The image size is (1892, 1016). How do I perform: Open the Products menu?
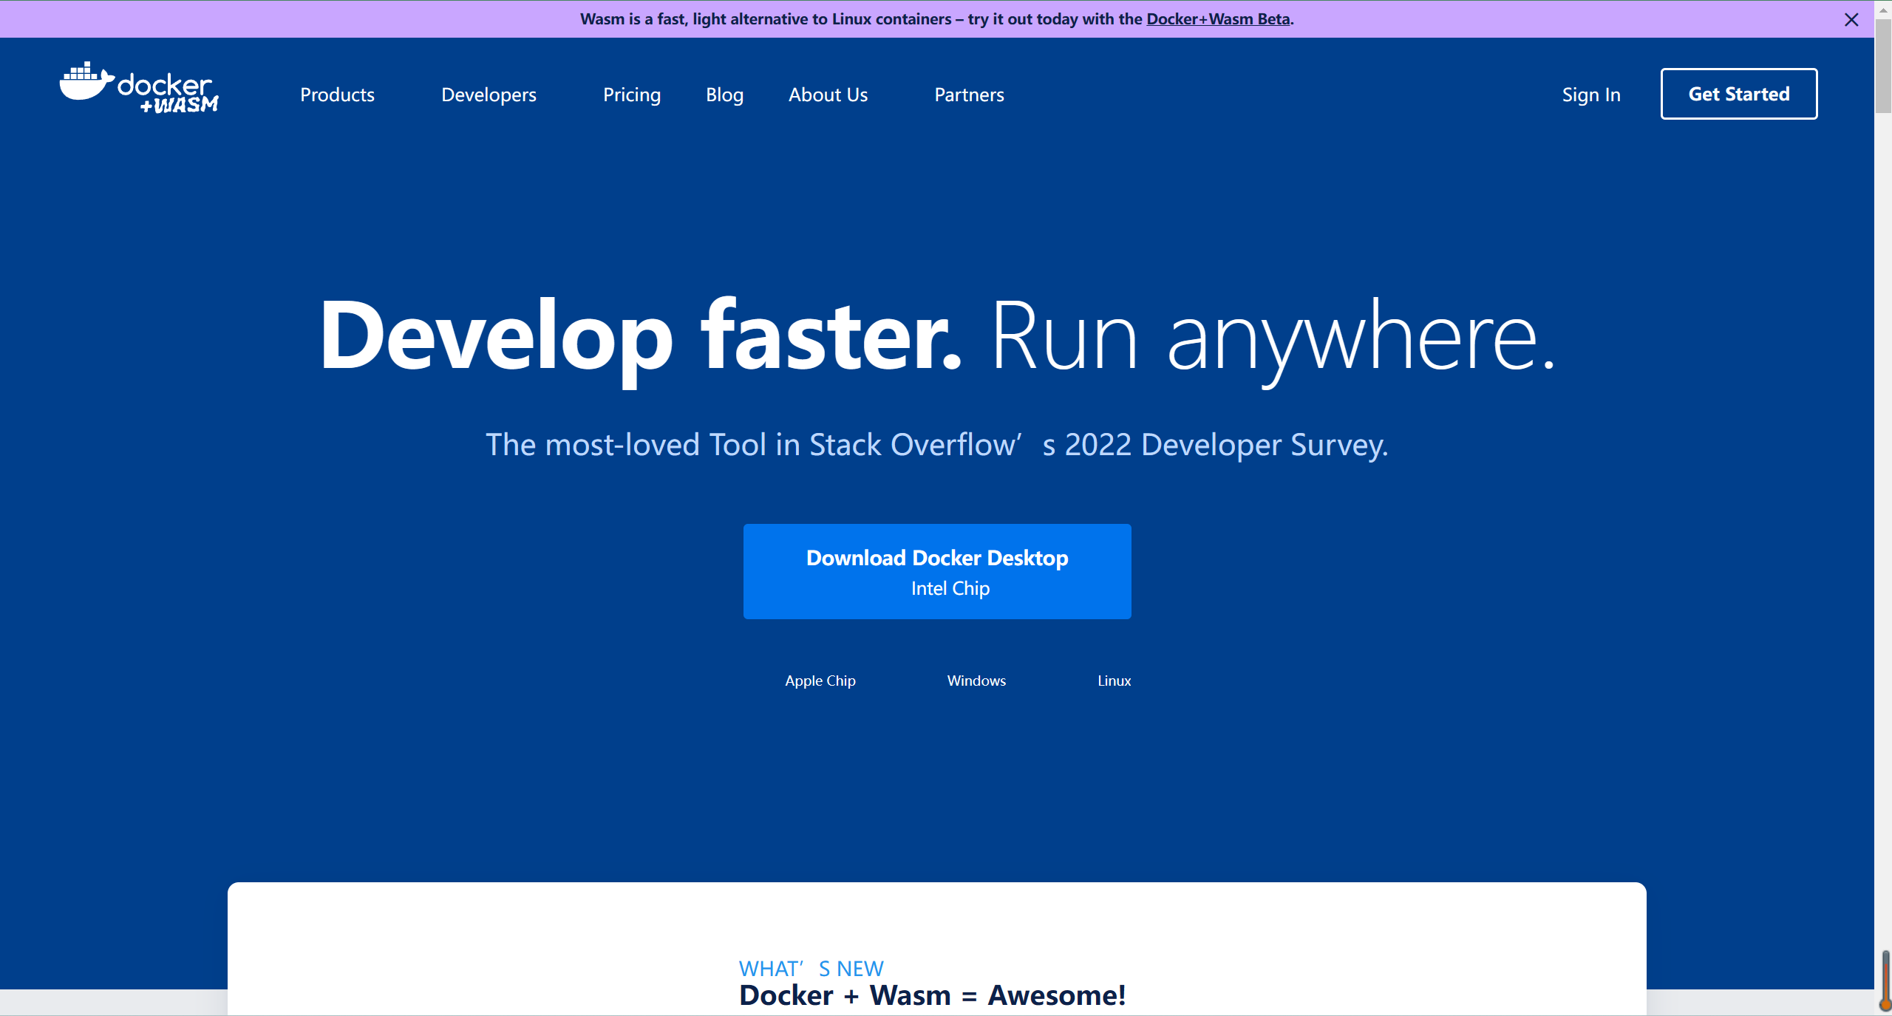pyautogui.click(x=337, y=95)
